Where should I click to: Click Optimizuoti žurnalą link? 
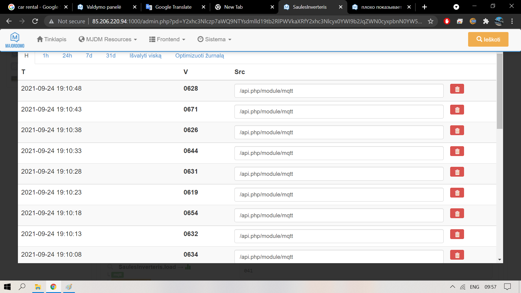click(199, 56)
